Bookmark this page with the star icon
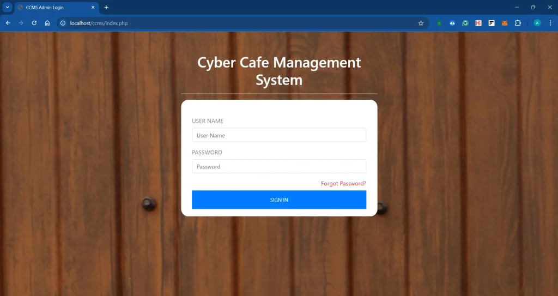 coord(421,23)
